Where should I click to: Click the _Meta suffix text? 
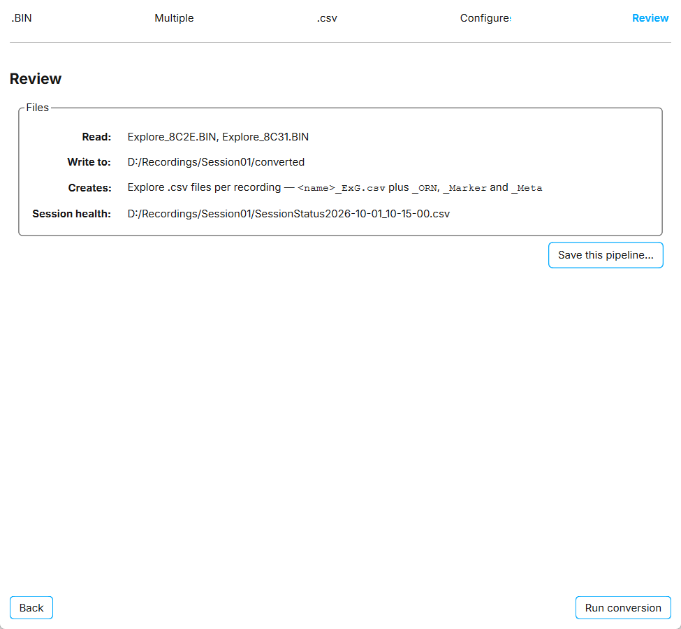527,188
